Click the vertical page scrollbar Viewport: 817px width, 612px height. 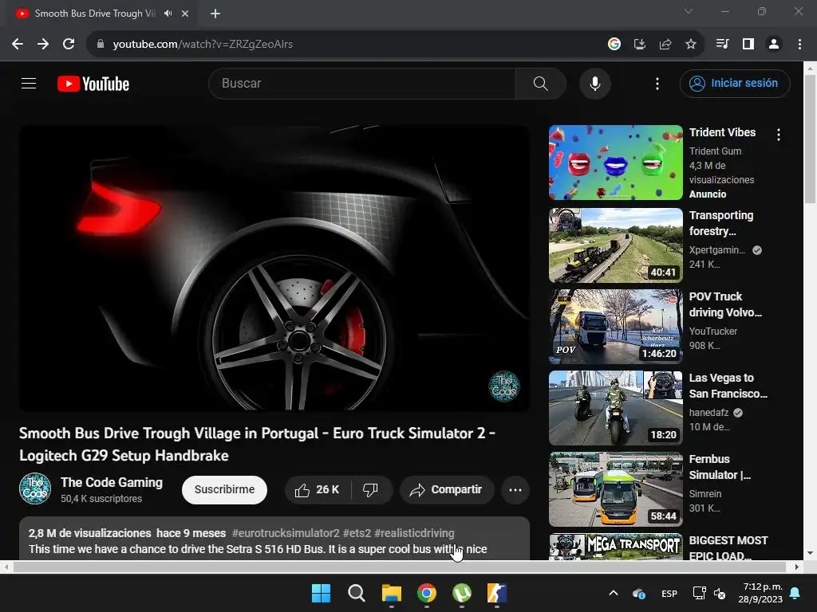[810, 138]
